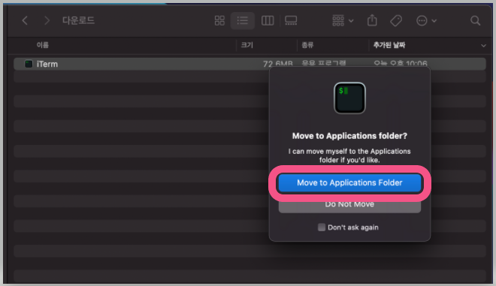496x286 pixels.
Task: Open the group-by options dropdown
Action: click(343, 21)
